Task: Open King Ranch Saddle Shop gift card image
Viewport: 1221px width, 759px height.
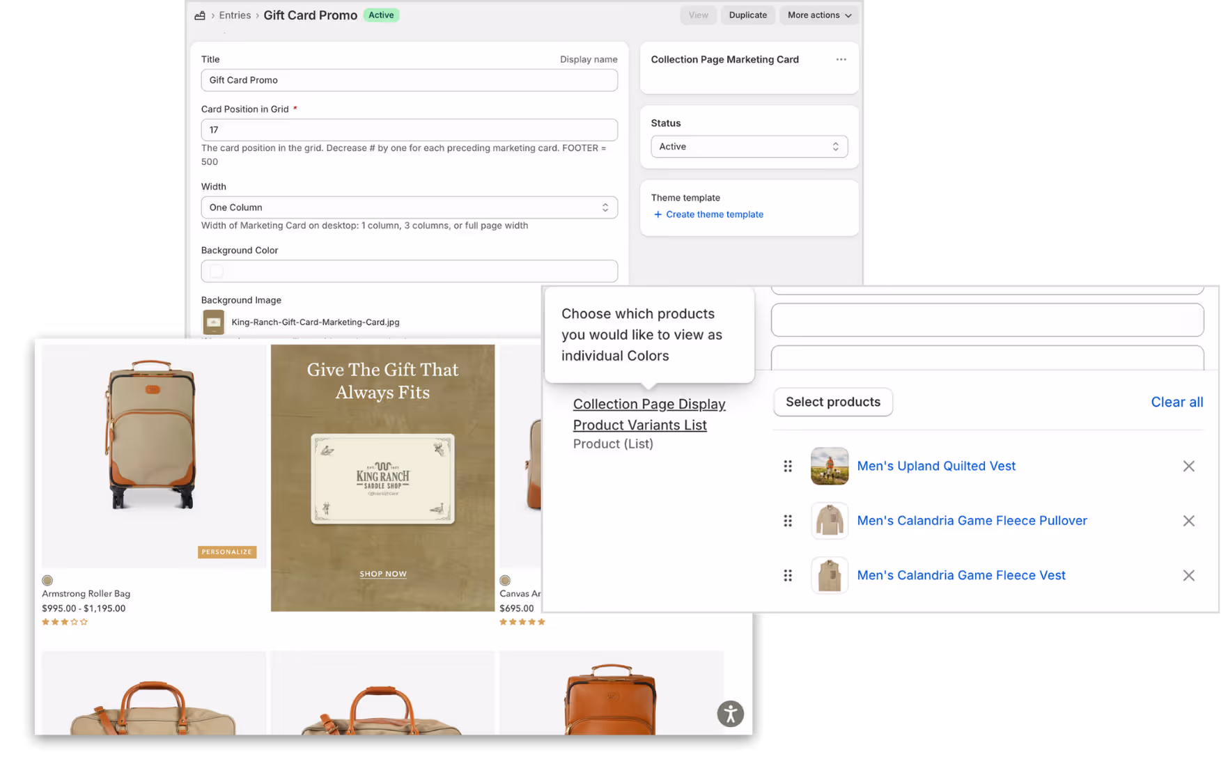Action: (x=382, y=478)
